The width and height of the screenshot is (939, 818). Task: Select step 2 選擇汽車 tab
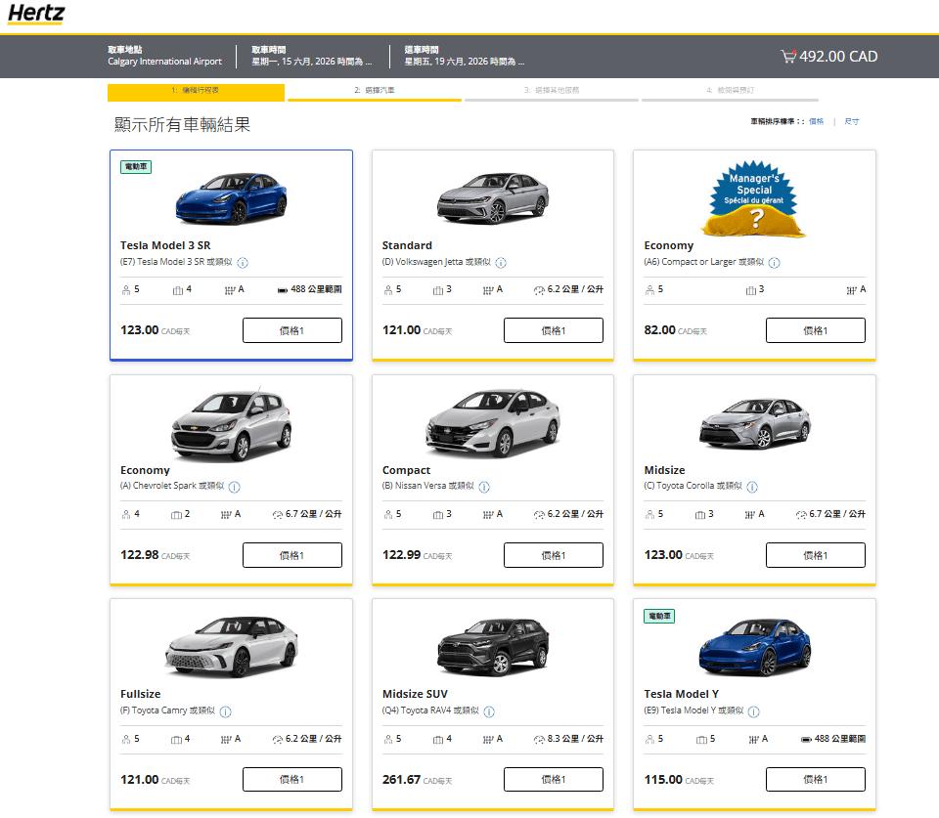click(x=375, y=90)
